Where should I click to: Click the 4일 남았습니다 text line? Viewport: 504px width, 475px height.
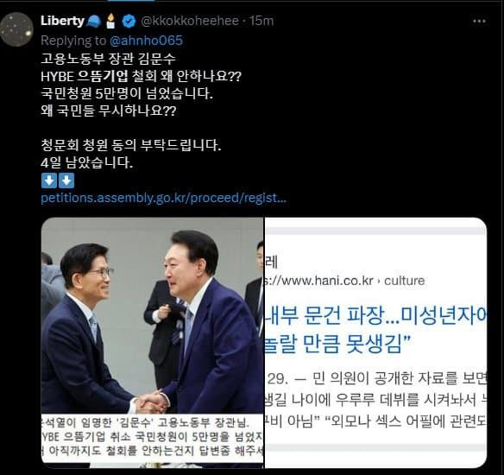click(87, 162)
